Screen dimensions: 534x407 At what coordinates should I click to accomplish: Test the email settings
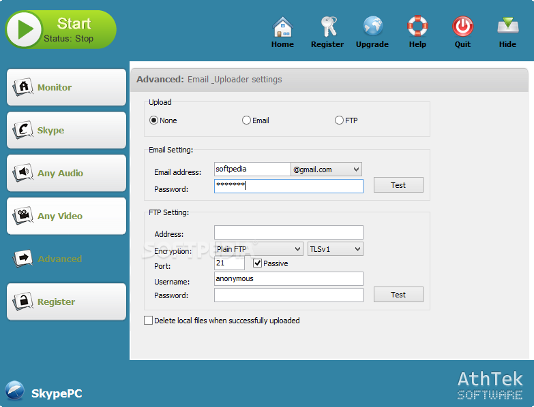point(398,185)
